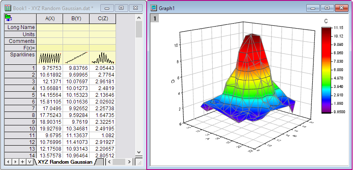This screenshot has height=170, width=353.
Task: Select the XYZ Random Gaussian sheet tab
Action: point(65,162)
